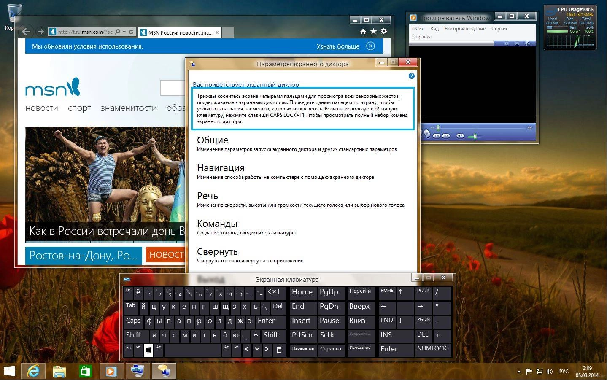The width and height of the screenshot is (607, 380).
Task: Click the MSN search input field
Action: point(173,88)
